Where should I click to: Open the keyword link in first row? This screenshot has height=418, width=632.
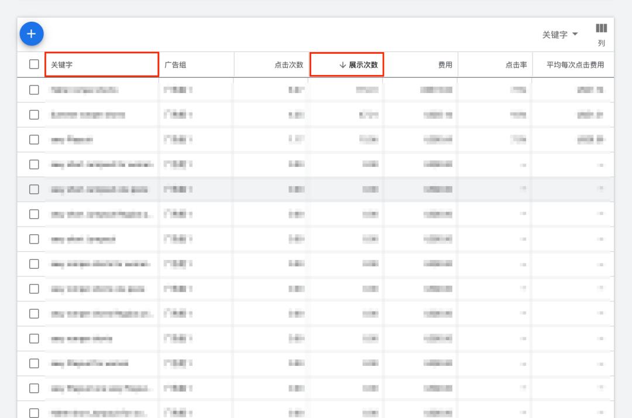84,90
